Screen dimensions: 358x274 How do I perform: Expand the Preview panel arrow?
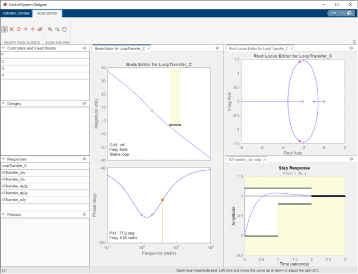(x=3, y=214)
